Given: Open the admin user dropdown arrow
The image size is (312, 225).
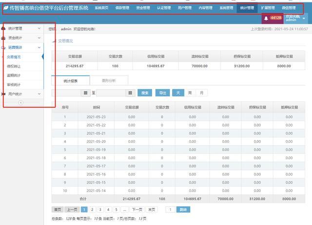Looking at the screenshot, I should pyautogui.click(x=304, y=19).
